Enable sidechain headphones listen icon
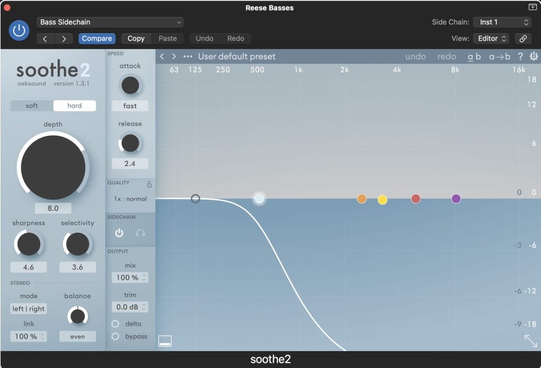 140,232
